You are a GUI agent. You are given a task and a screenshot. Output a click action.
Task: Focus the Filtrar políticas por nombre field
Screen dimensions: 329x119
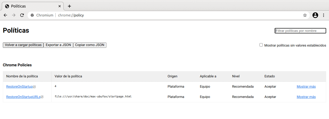(x=300, y=31)
